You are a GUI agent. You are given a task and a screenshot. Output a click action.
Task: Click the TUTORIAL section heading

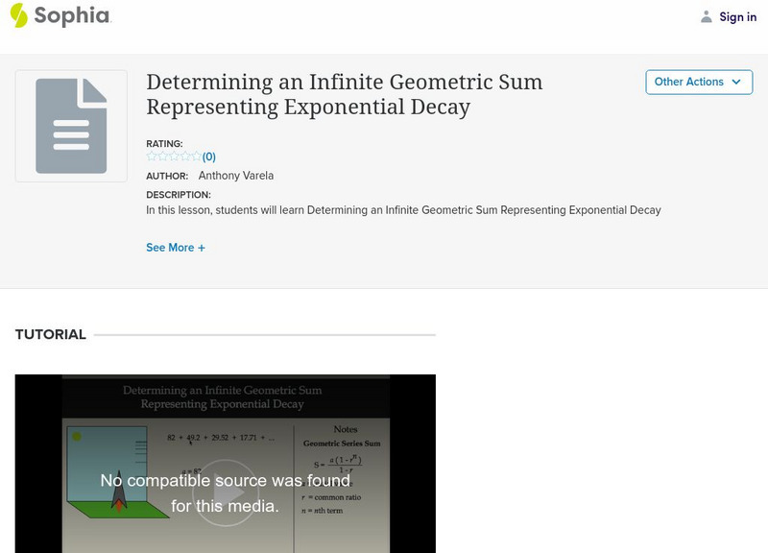tap(49, 333)
